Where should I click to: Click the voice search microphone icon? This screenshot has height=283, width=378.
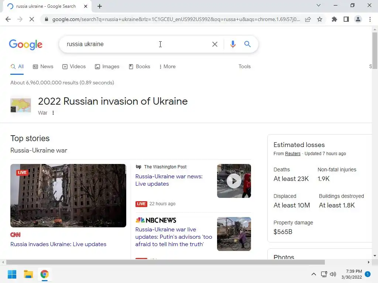coord(233,44)
